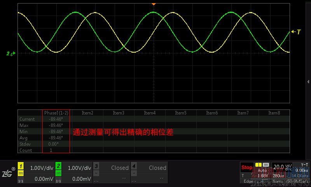Select Item6 measurement column header
The width and height of the screenshot is (311, 187).
[212, 113]
